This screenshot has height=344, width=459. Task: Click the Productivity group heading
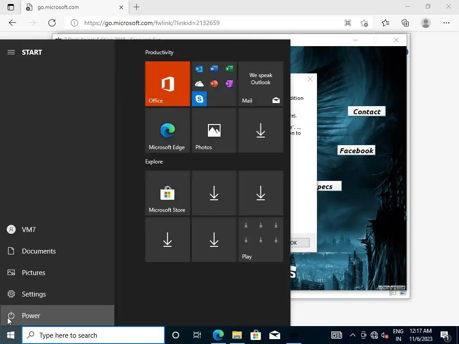(159, 52)
